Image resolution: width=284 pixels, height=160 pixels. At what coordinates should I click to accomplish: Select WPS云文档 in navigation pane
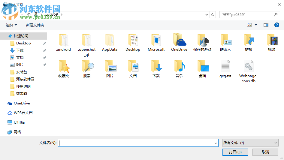point(24,113)
